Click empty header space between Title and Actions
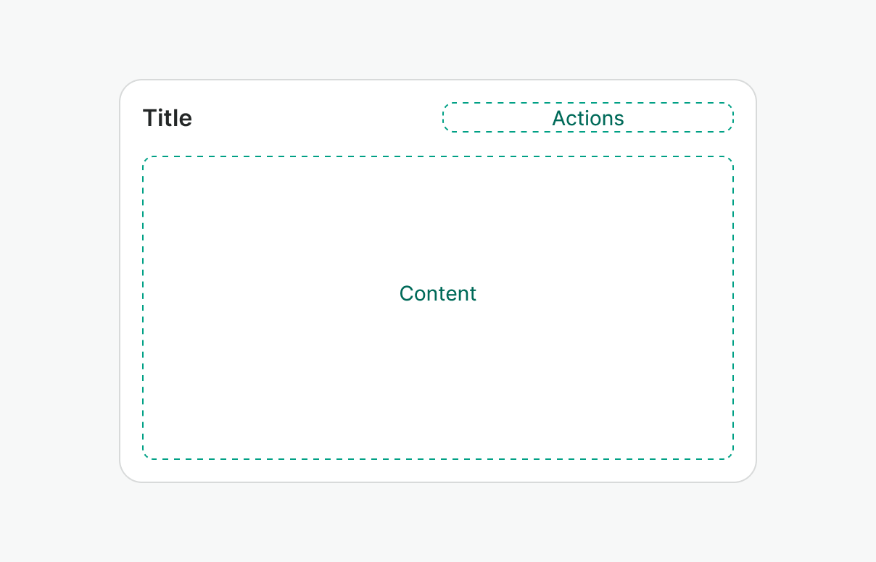The image size is (876, 562). pyautogui.click(x=318, y=118)
